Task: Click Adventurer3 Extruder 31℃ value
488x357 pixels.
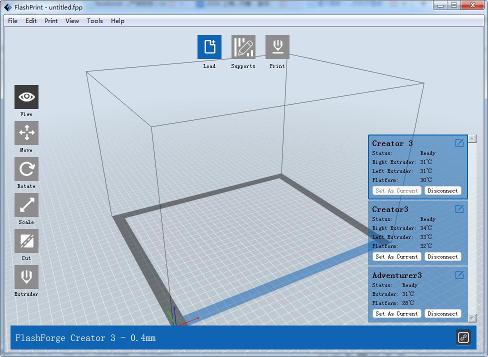Action: [408, 294]
